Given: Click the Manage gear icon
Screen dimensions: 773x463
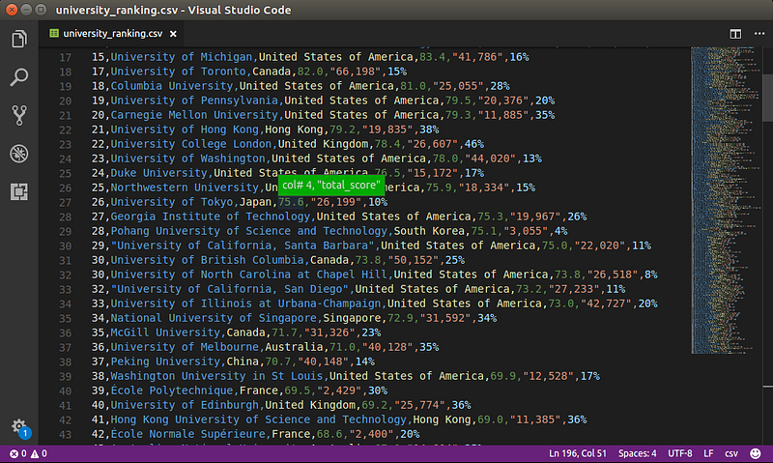Looking at the screenshot, I should point(18,426).
